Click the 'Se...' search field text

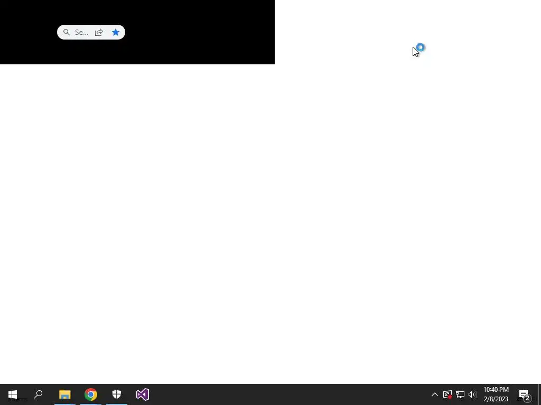[x=81, y=32]
